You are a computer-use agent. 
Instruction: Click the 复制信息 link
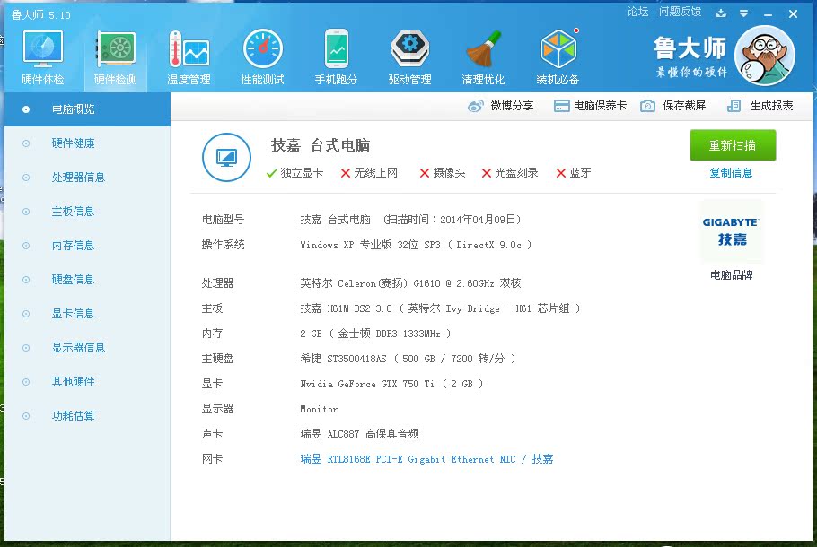point(732,171)
